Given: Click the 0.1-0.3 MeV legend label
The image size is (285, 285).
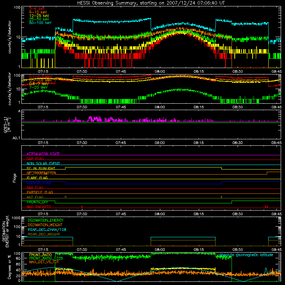Looking at the screenshot, I should (x=41, y=77).
